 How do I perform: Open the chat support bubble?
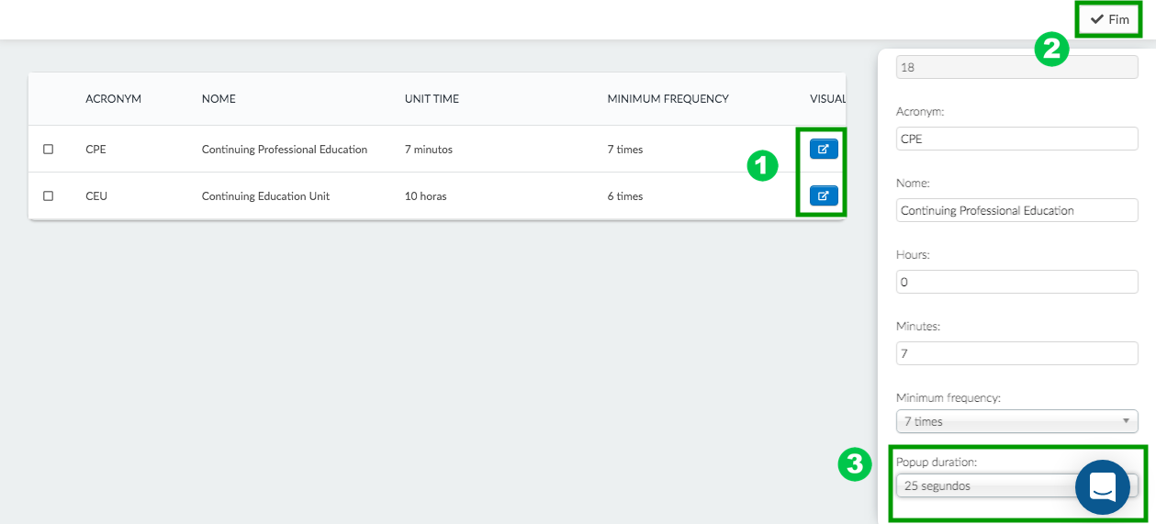click(1102, 487)
